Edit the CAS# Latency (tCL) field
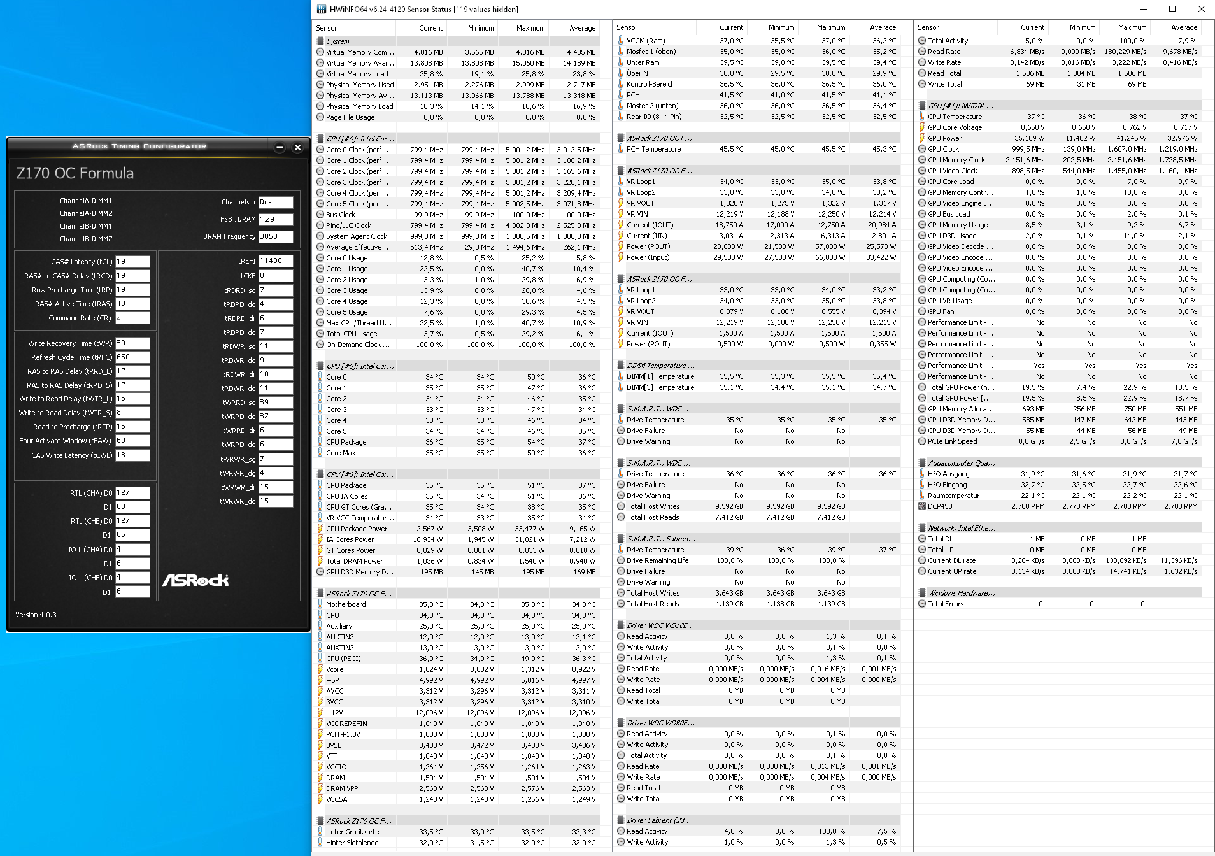Viewport: 1215px width, 856px height. [132, 262]
